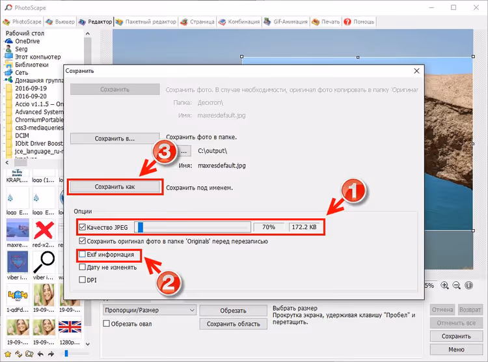This screenshot has height=362, width=488.
Task: Open the PhotoScape home tab
Action: coord(22,21)
